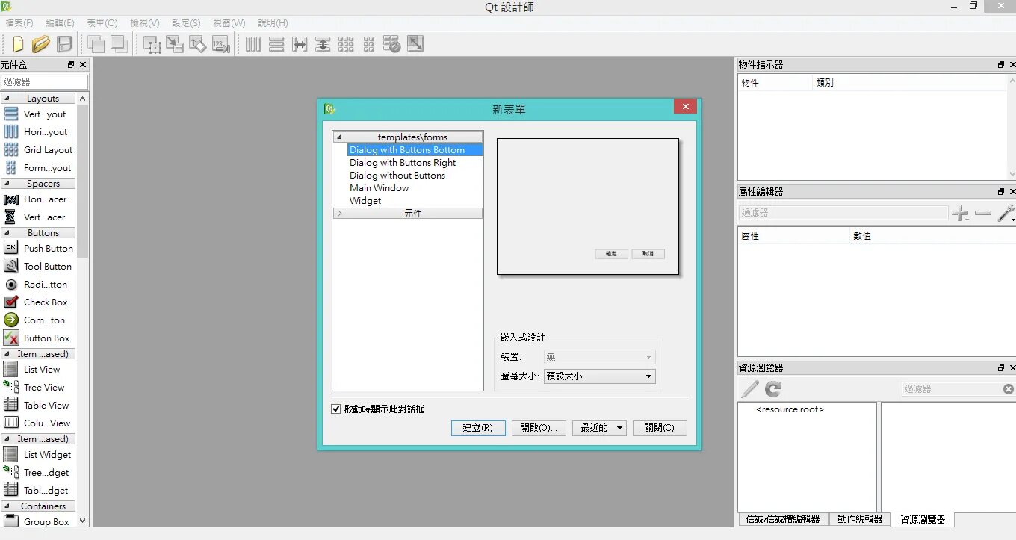1016x540 pixels.
Task: Click the widget box filter field
Action: pos(44,82)
